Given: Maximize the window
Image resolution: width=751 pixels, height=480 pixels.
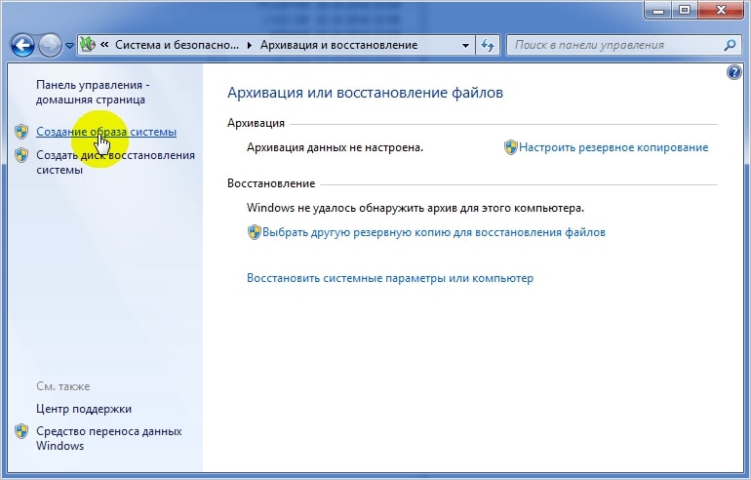Looking at the screenshot, I should coord(685,10).
